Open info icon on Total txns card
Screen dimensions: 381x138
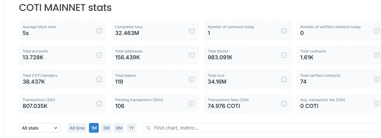coord(284,79)
